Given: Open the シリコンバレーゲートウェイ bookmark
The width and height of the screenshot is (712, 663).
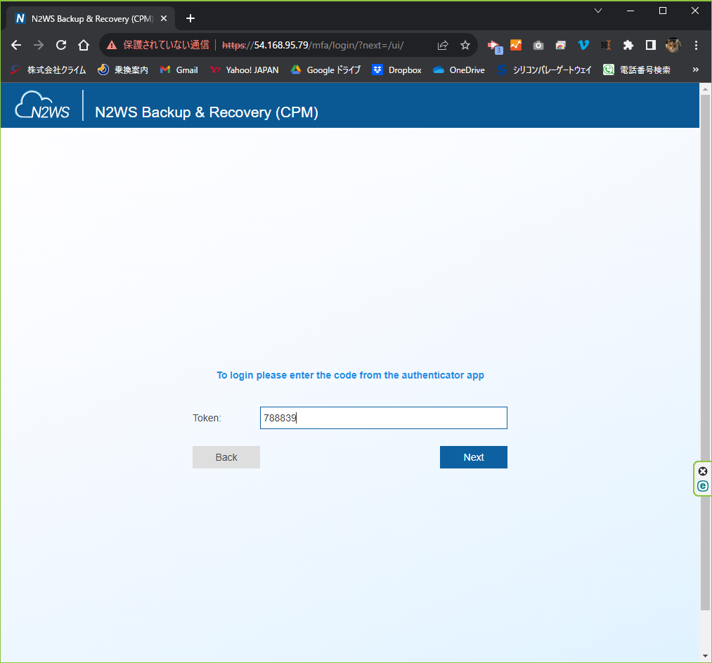Looking at the screenshot, I should 544,70.
